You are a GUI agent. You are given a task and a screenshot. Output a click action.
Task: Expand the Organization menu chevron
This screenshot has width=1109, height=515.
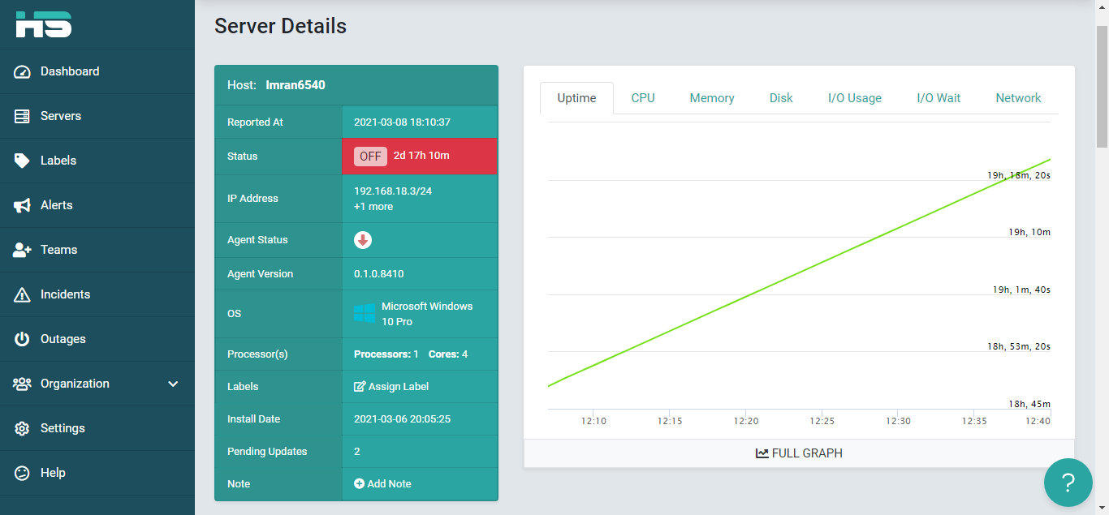coord(173,384)
